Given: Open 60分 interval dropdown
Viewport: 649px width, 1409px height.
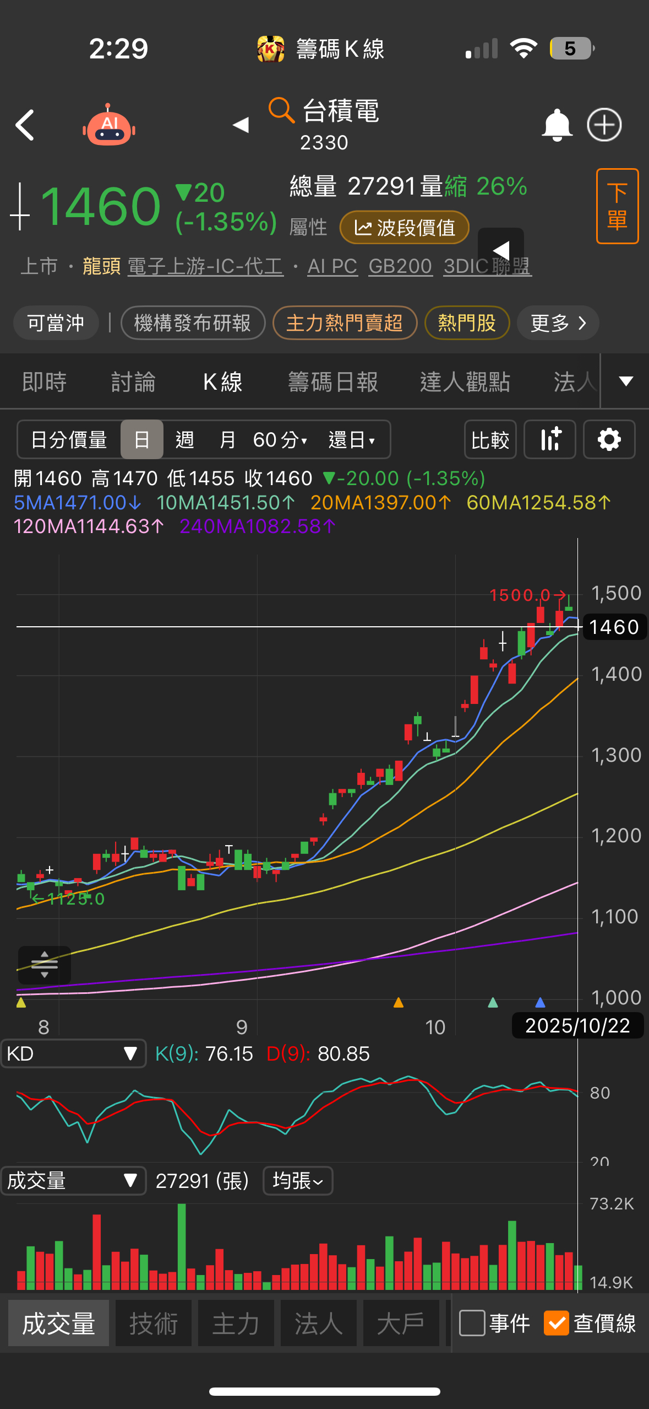Looking at the screenshot, I should point(280,439).
